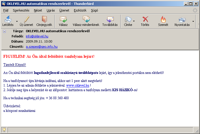Image resolution: width=200 pixels, height=134 pixels.
Task: Click the phone number + 36 88 560 480
Action: [x=57, y=98]
